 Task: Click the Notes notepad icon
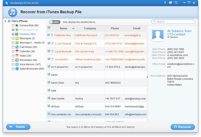coord(17,55)
